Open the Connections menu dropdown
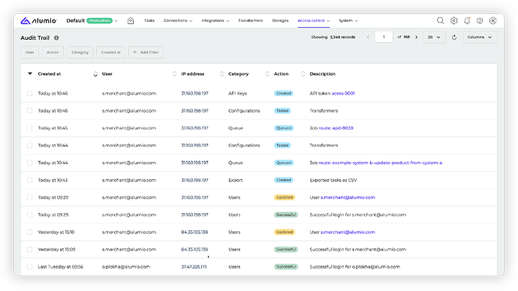This screenshot has width=518, height=291. tap(178, 21)
